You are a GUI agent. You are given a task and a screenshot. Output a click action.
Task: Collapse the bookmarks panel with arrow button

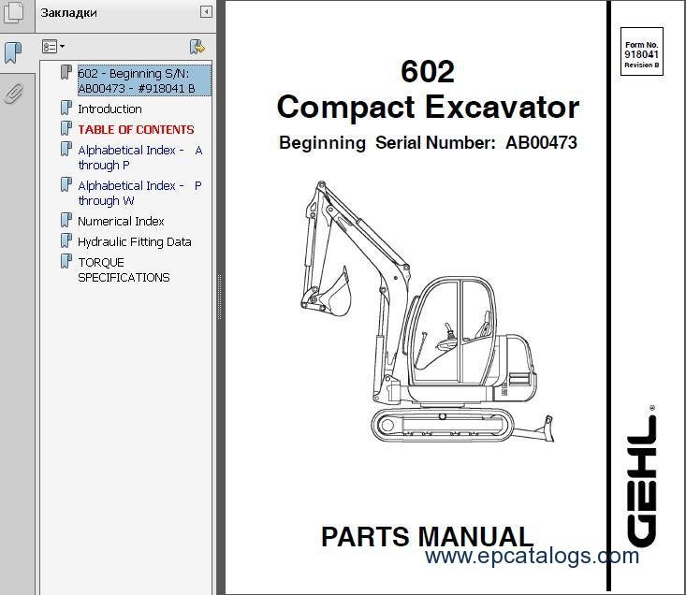pyautogui.click(x=206, y=12)
